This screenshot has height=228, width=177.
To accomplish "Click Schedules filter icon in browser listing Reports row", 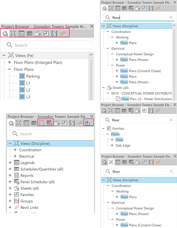I will click(34, 123).
